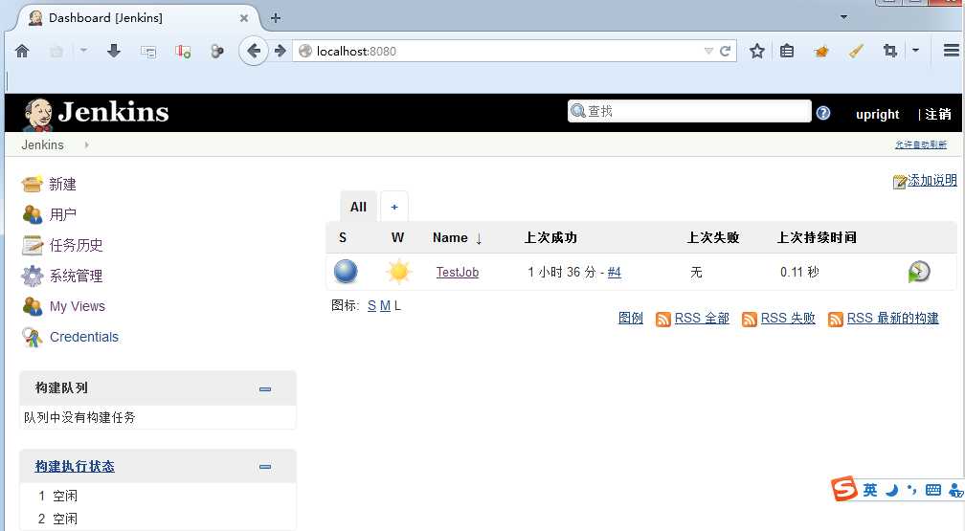This screenshot has width=965, height=531.
Task: Bookmark this page star icon
Action: click(x=757, y=51)
